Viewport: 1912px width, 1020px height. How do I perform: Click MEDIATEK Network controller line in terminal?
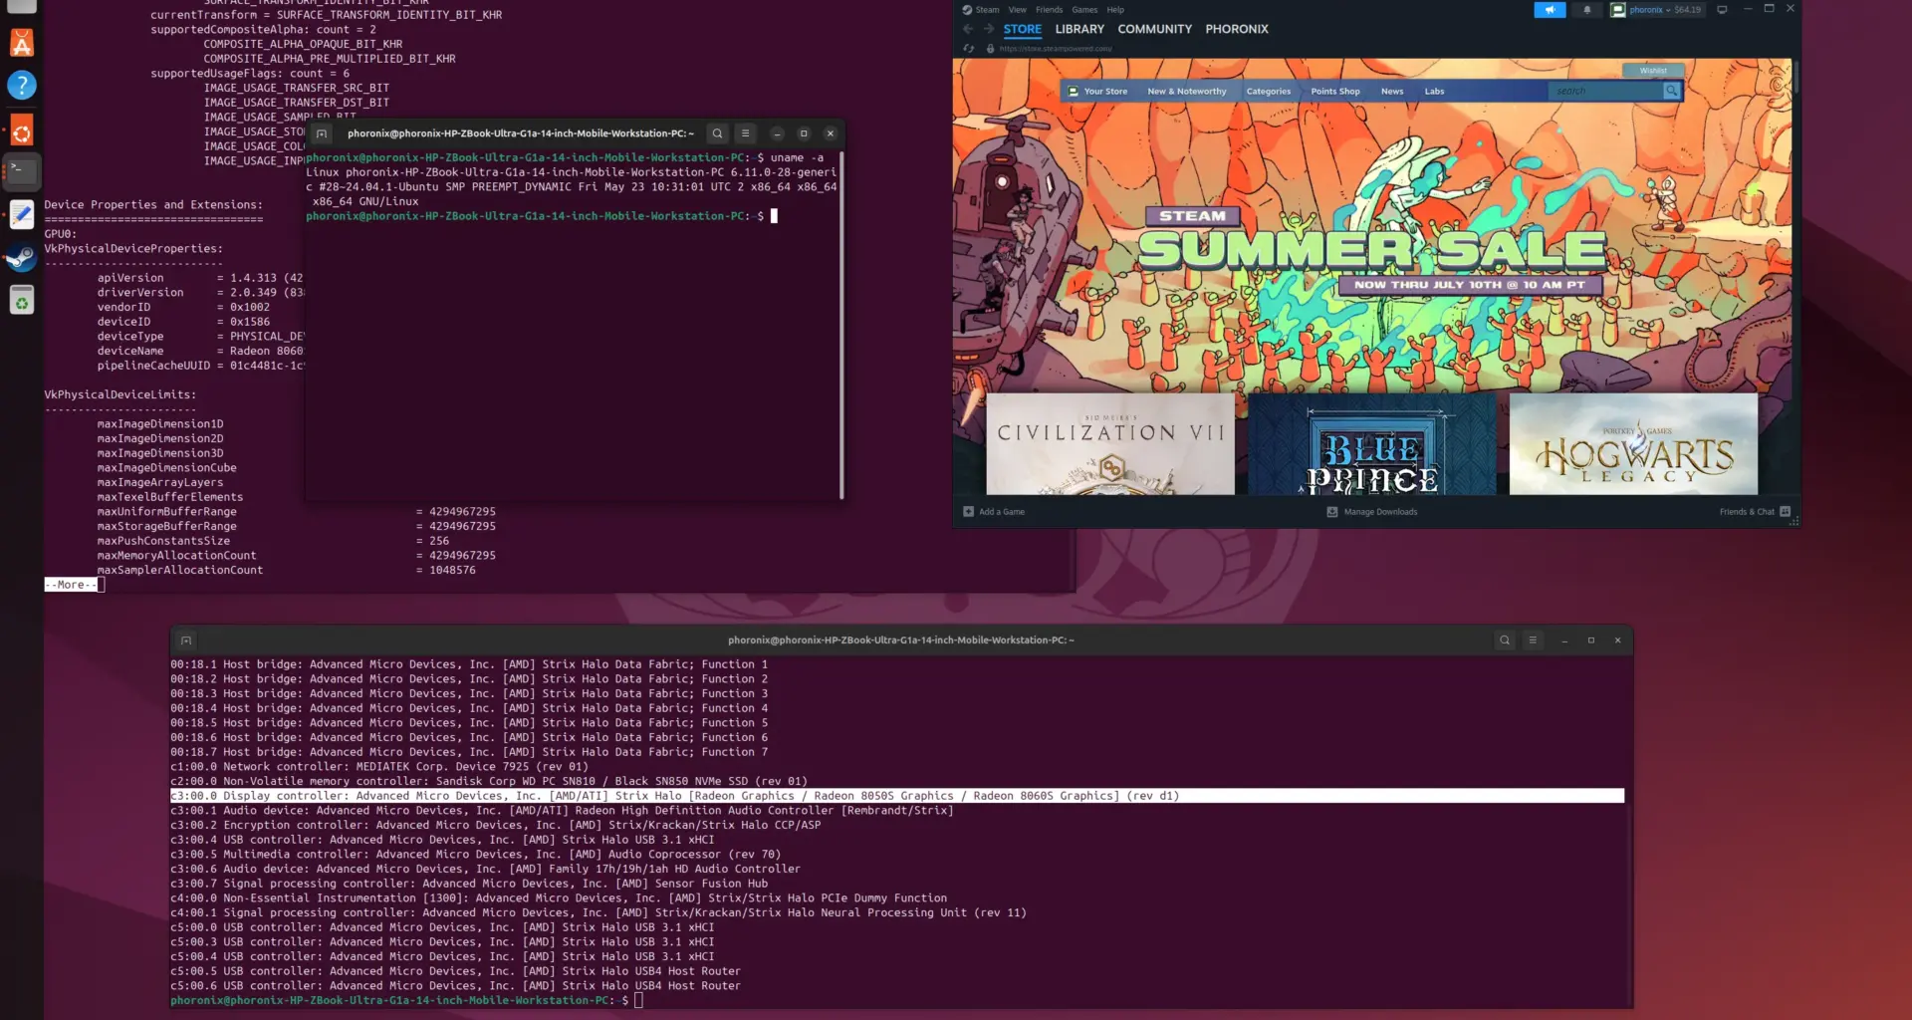coord(379,767)
